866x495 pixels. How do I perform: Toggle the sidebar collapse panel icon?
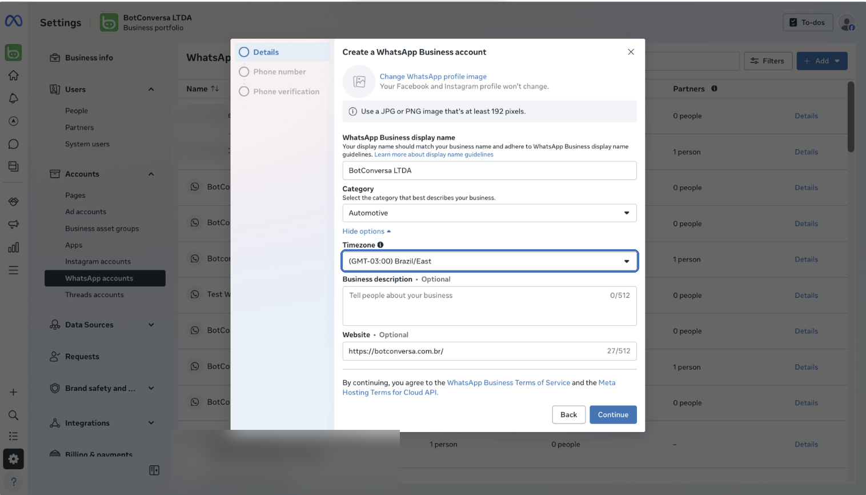(154, 470)
